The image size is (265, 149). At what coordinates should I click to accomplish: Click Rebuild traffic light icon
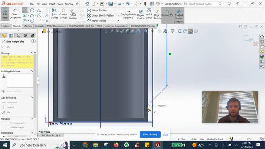tap(145, 4)
